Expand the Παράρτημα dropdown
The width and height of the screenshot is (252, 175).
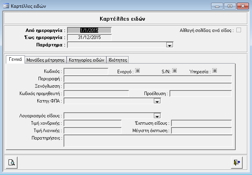click(x=169, y=45)
